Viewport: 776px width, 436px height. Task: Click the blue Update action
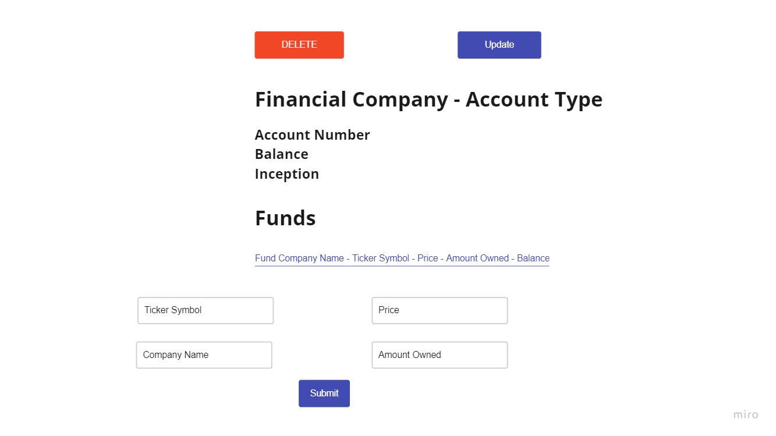pyautogui.click(x=498, y=44)
